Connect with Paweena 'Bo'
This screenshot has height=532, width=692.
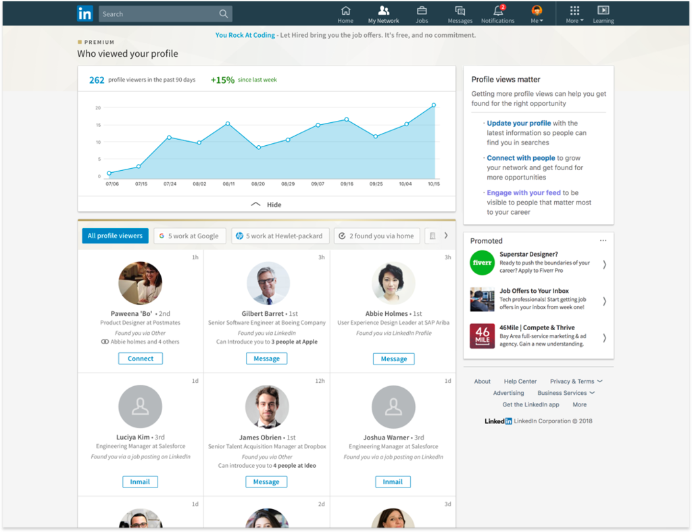coord(141,358)
